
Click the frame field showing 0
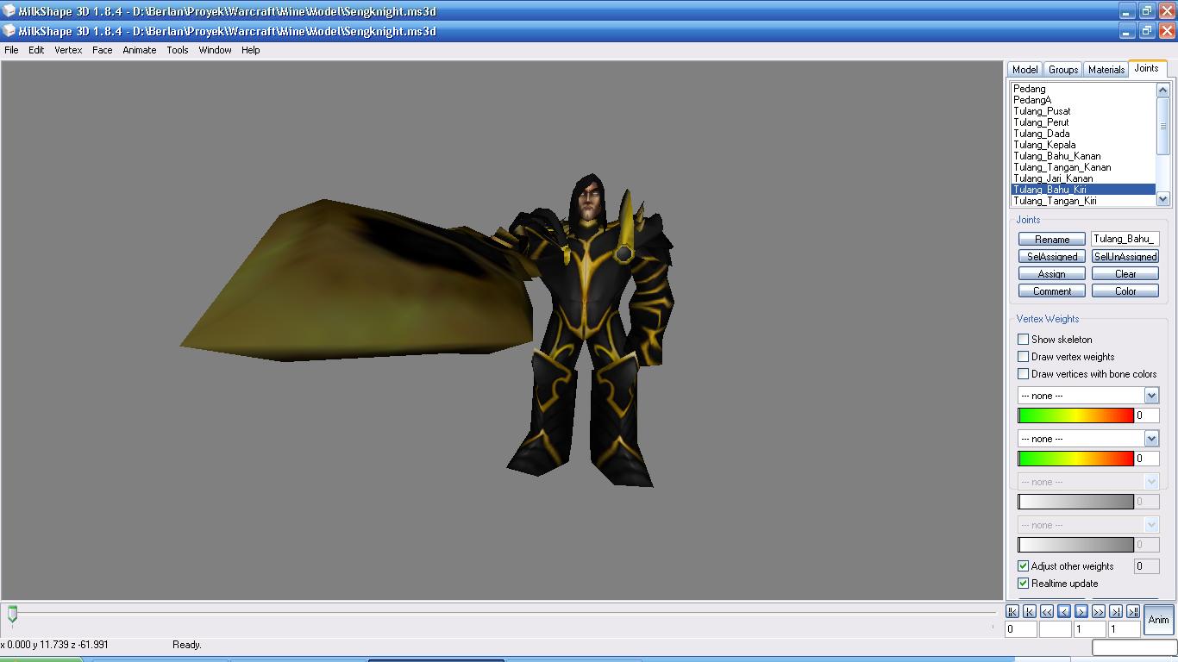(x=1021, y=629)
